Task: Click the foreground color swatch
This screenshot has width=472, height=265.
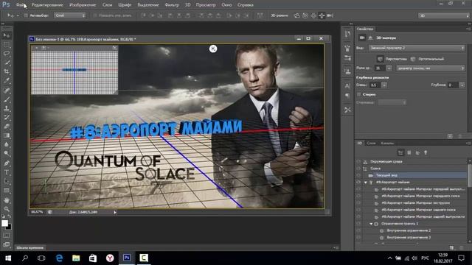Action: (x=4, y=223)
